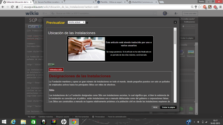
Task: Switch to Plantilla - Wikia en español tab
Action: pyautogui.click(x=111, y=2)
